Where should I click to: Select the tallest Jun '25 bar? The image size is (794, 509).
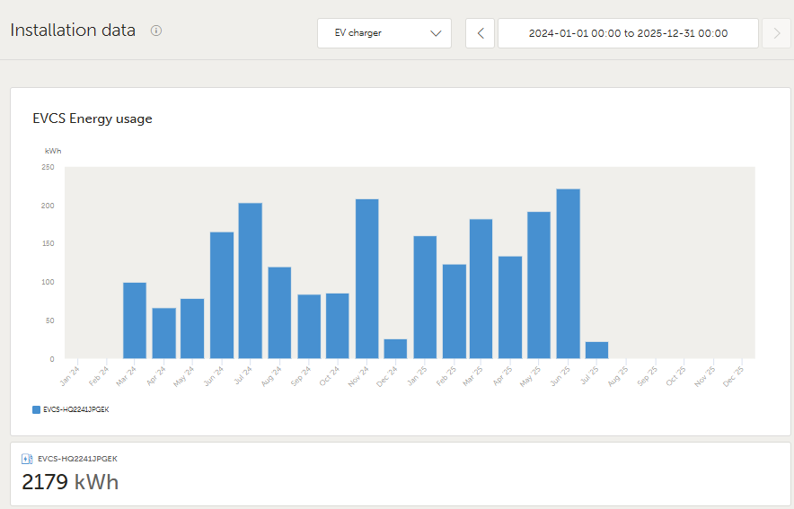click(x=569, y=274)
